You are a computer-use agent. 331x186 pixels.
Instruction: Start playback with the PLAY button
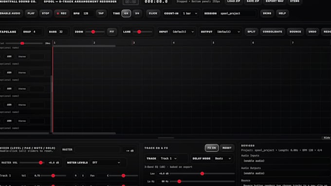tap(31, 13)
